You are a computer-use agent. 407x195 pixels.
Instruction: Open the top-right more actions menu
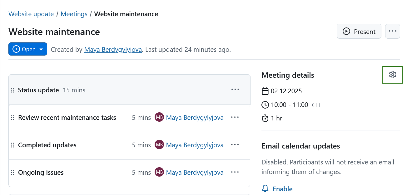tap(392, 31)
